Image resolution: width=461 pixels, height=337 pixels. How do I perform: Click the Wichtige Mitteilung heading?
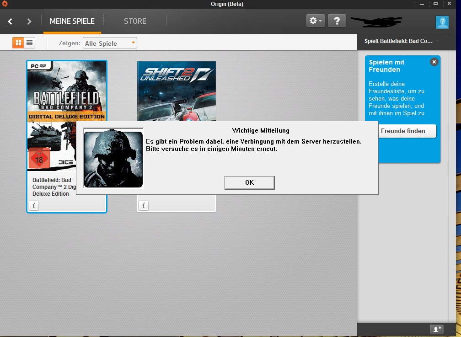click(261, 130)
